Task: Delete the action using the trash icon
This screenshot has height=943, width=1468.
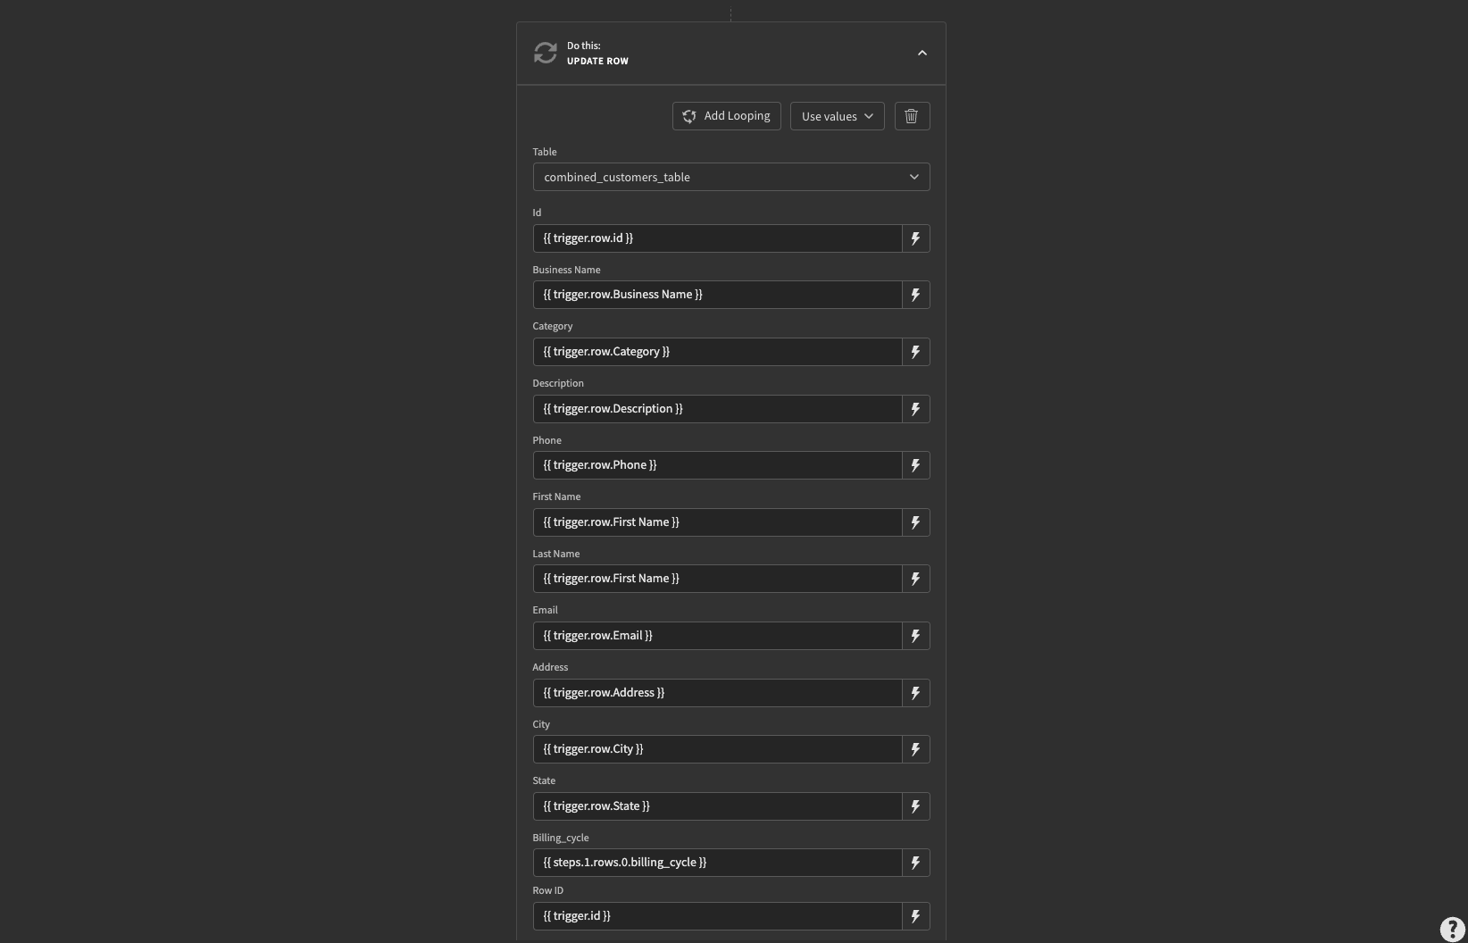Action: click(911, 116)
